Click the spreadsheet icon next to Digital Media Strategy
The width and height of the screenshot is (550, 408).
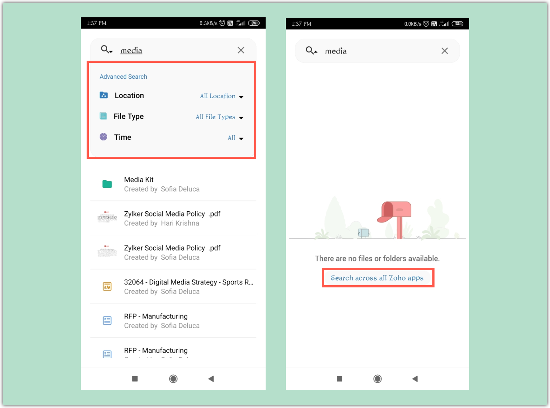pyautogui.click(x=107, y=286)
